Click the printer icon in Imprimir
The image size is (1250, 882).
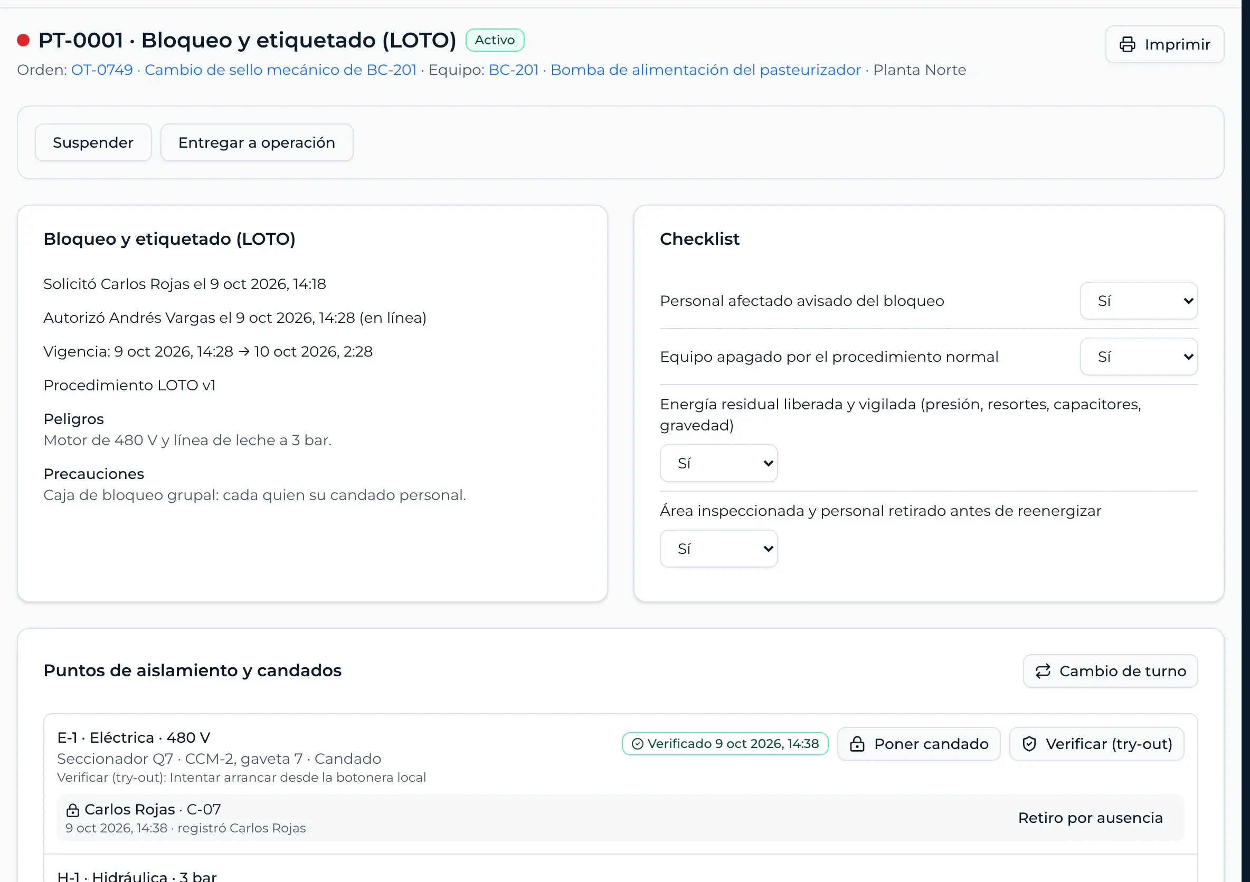1127,44
